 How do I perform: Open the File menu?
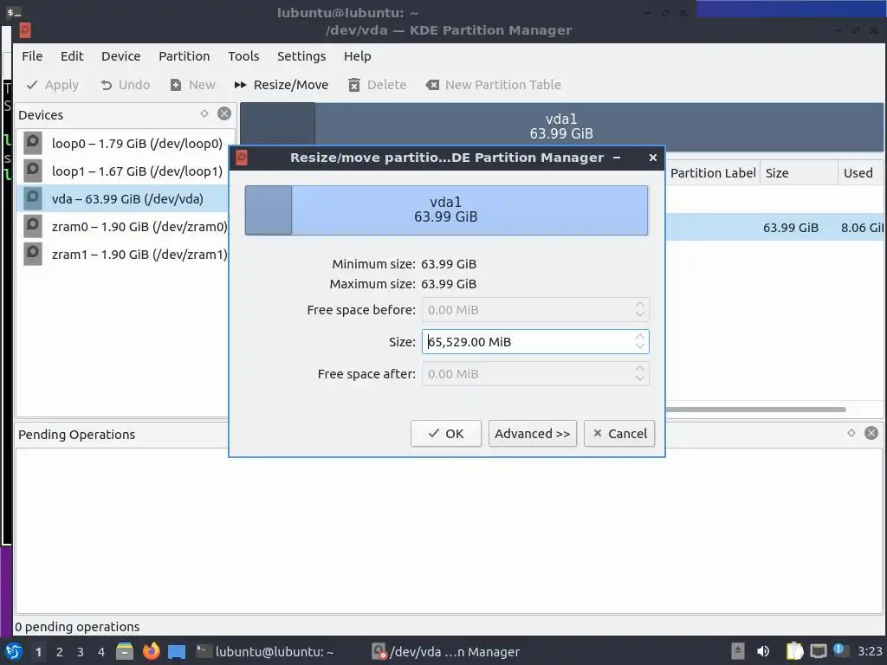32,56
